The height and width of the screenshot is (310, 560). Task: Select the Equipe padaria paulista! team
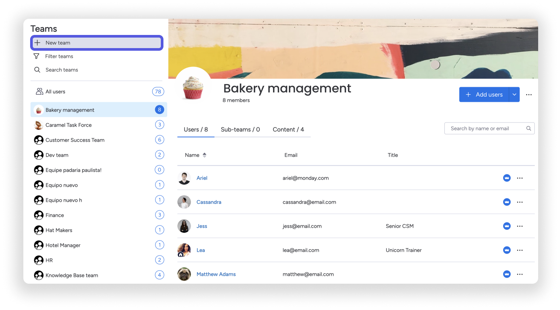(x=99, y=170)
